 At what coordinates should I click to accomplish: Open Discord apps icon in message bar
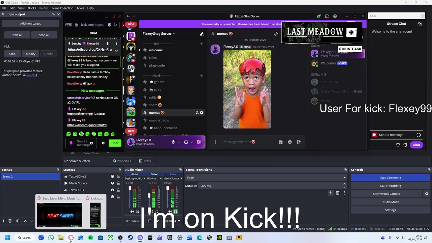[299, 142]
